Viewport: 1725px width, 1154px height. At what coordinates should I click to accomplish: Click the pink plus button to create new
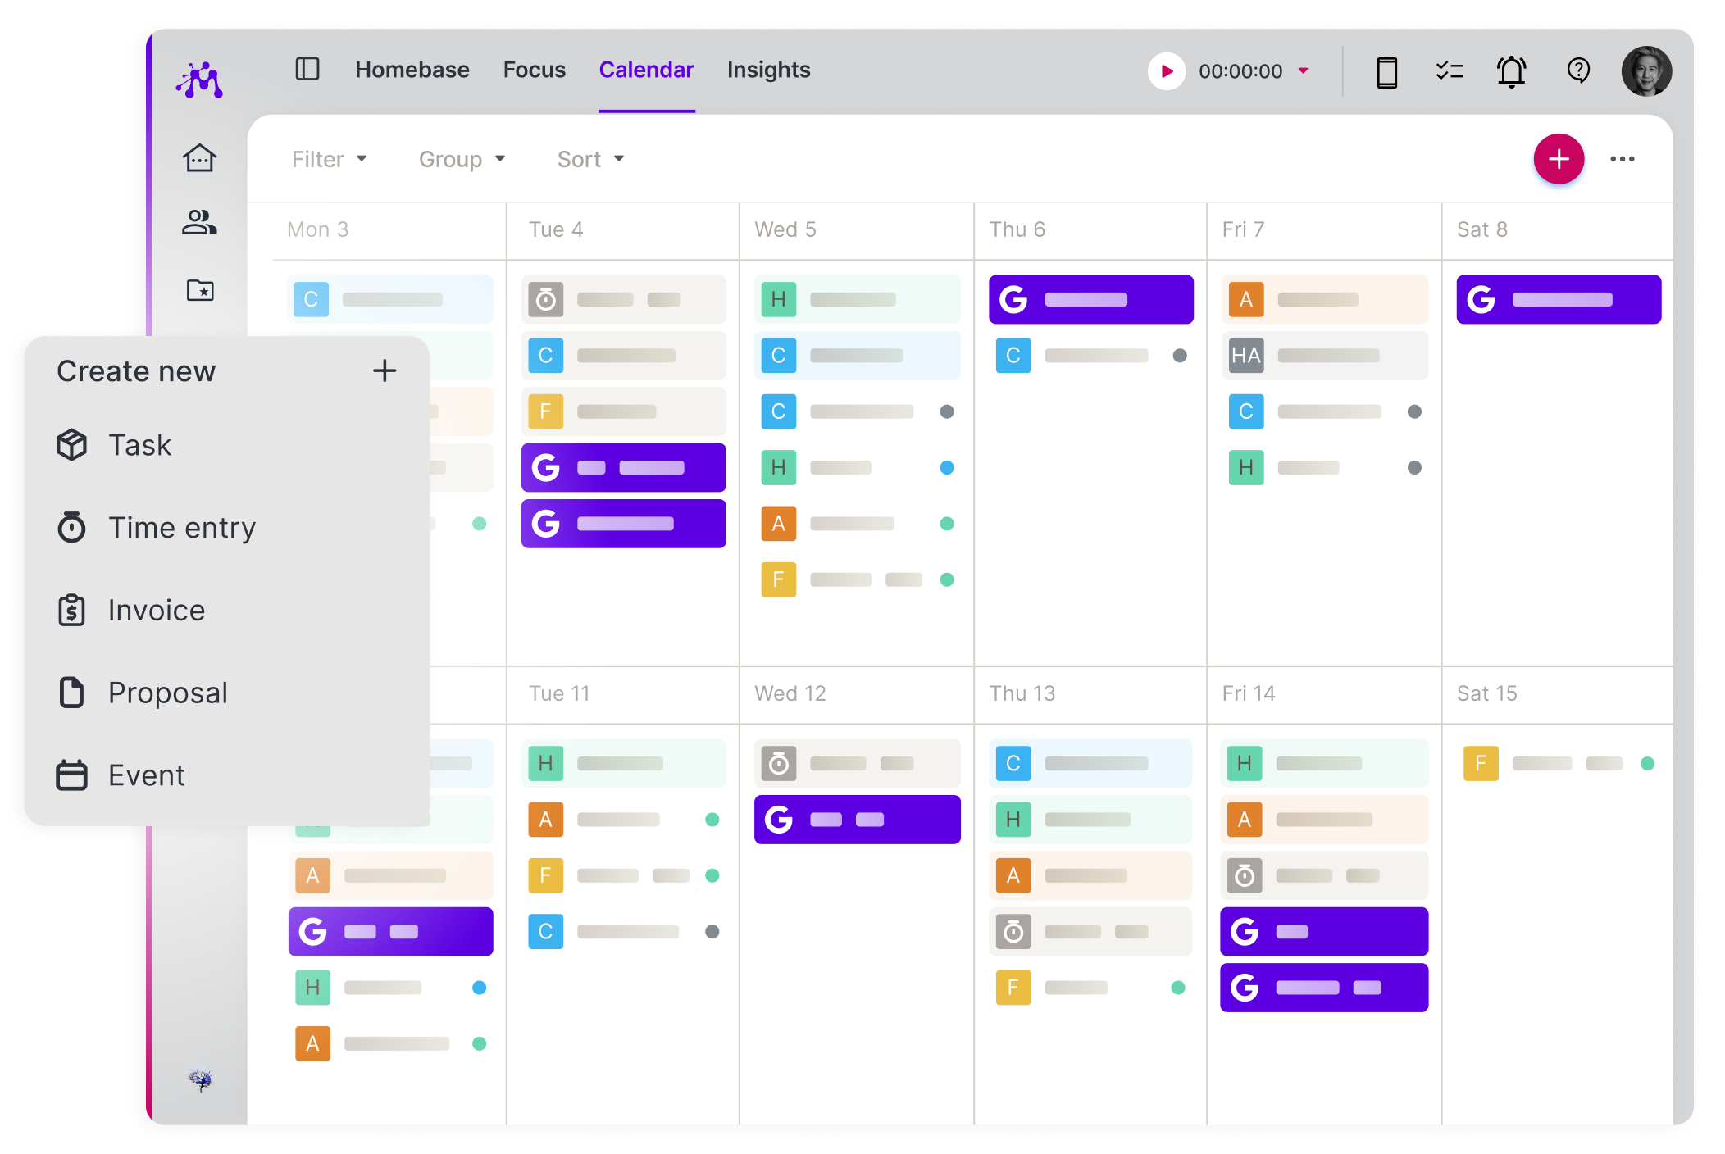click(x=1558, y=158)
